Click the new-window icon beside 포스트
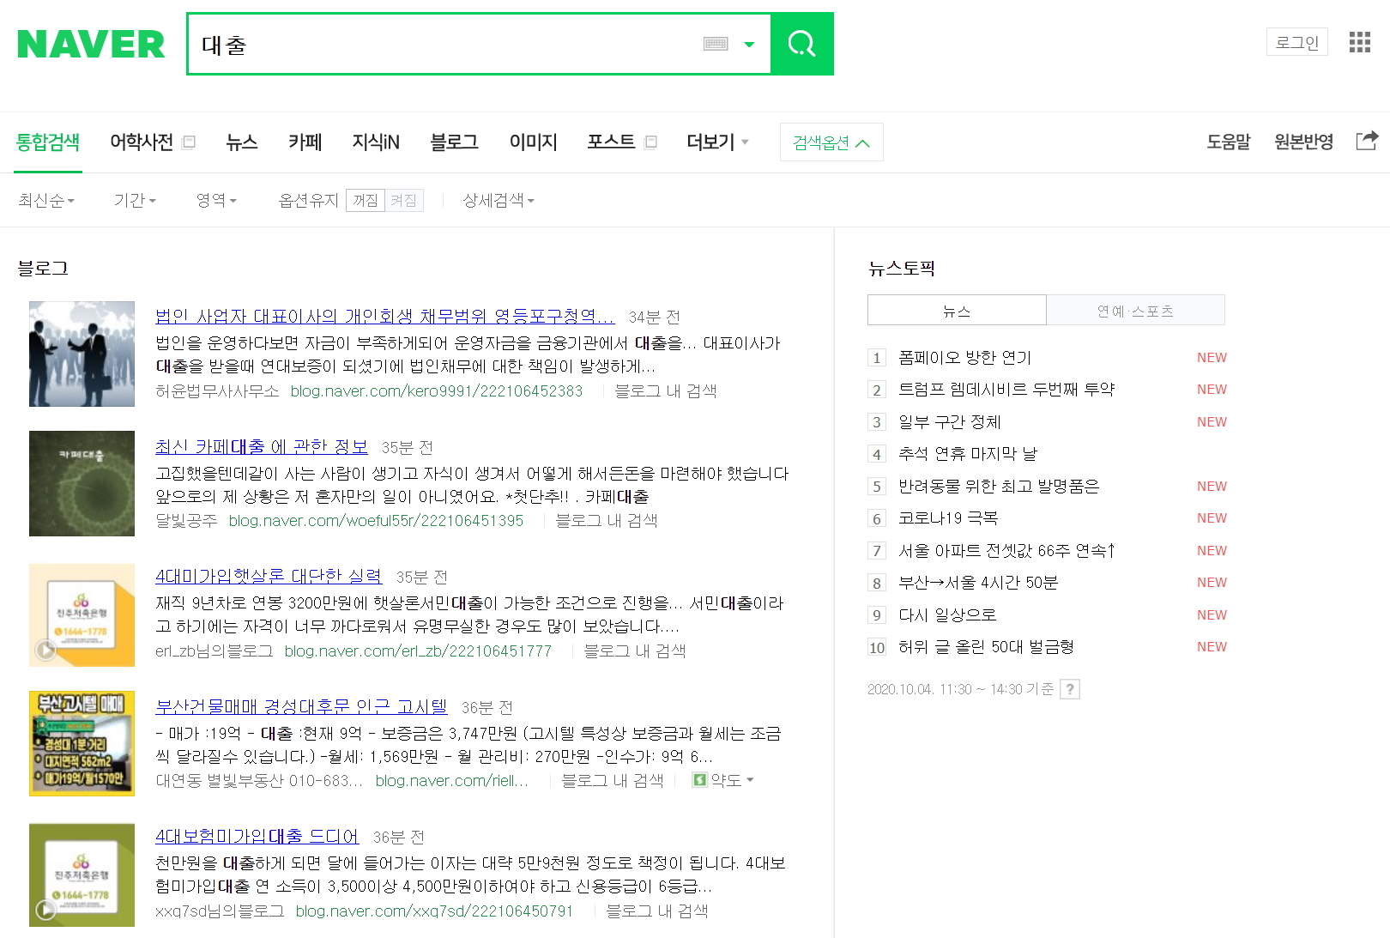Viewport: 1390px width, 938px height. (x=650, y=142)
